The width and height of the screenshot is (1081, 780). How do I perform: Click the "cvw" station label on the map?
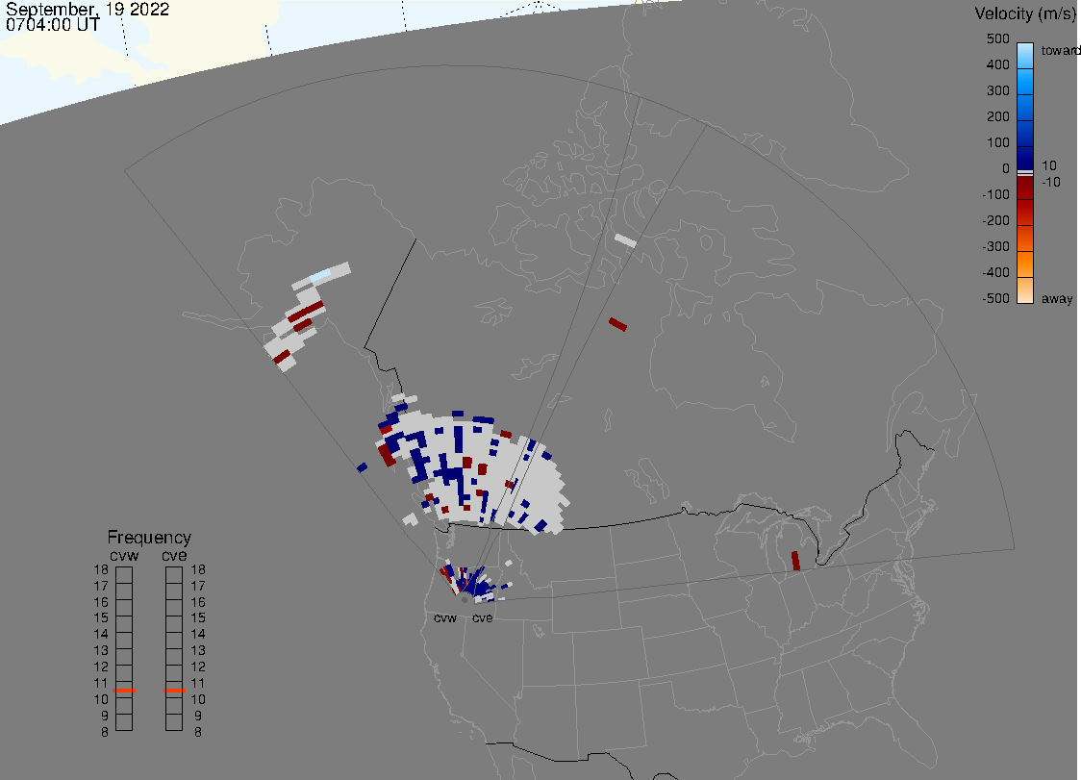pyautogui.click(x=445, y=617)
